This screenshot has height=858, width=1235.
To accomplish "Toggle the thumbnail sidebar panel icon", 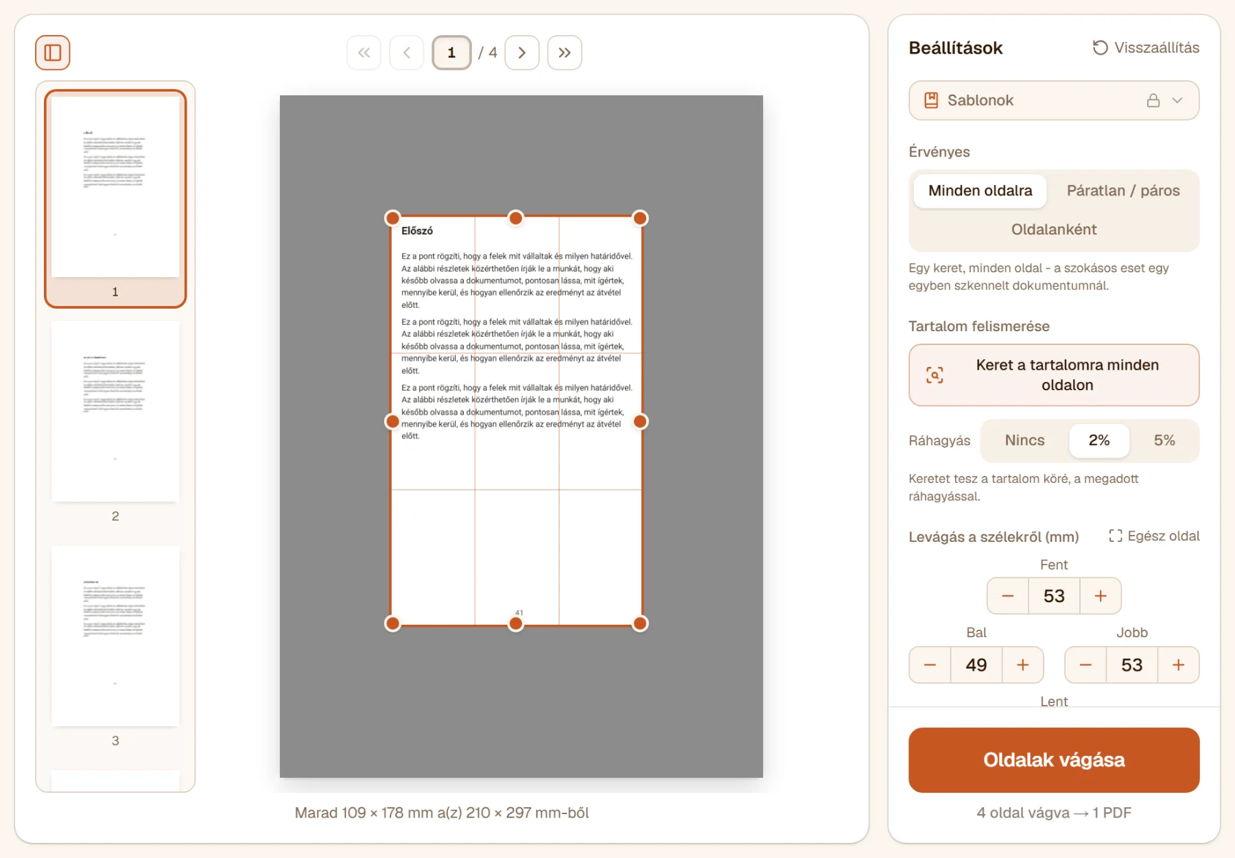I will point(53,53).
